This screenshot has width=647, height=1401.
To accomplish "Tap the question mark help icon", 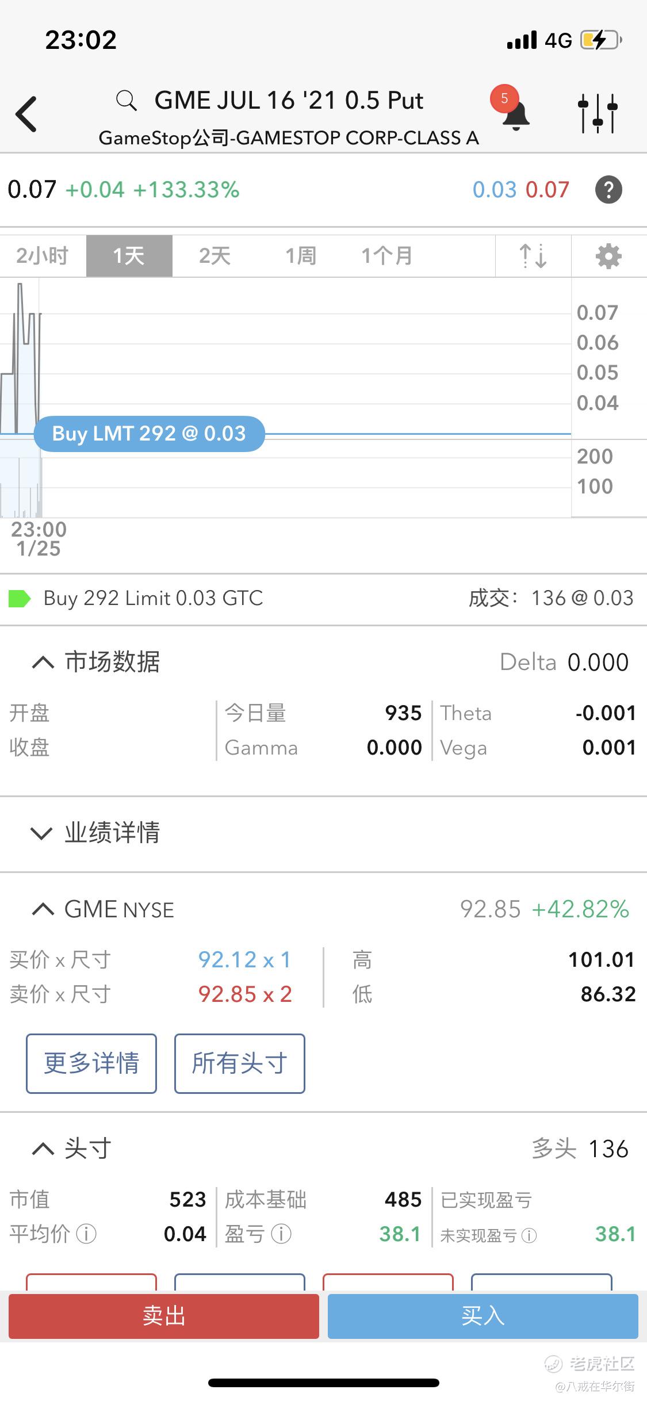I will tap(608, 190).
